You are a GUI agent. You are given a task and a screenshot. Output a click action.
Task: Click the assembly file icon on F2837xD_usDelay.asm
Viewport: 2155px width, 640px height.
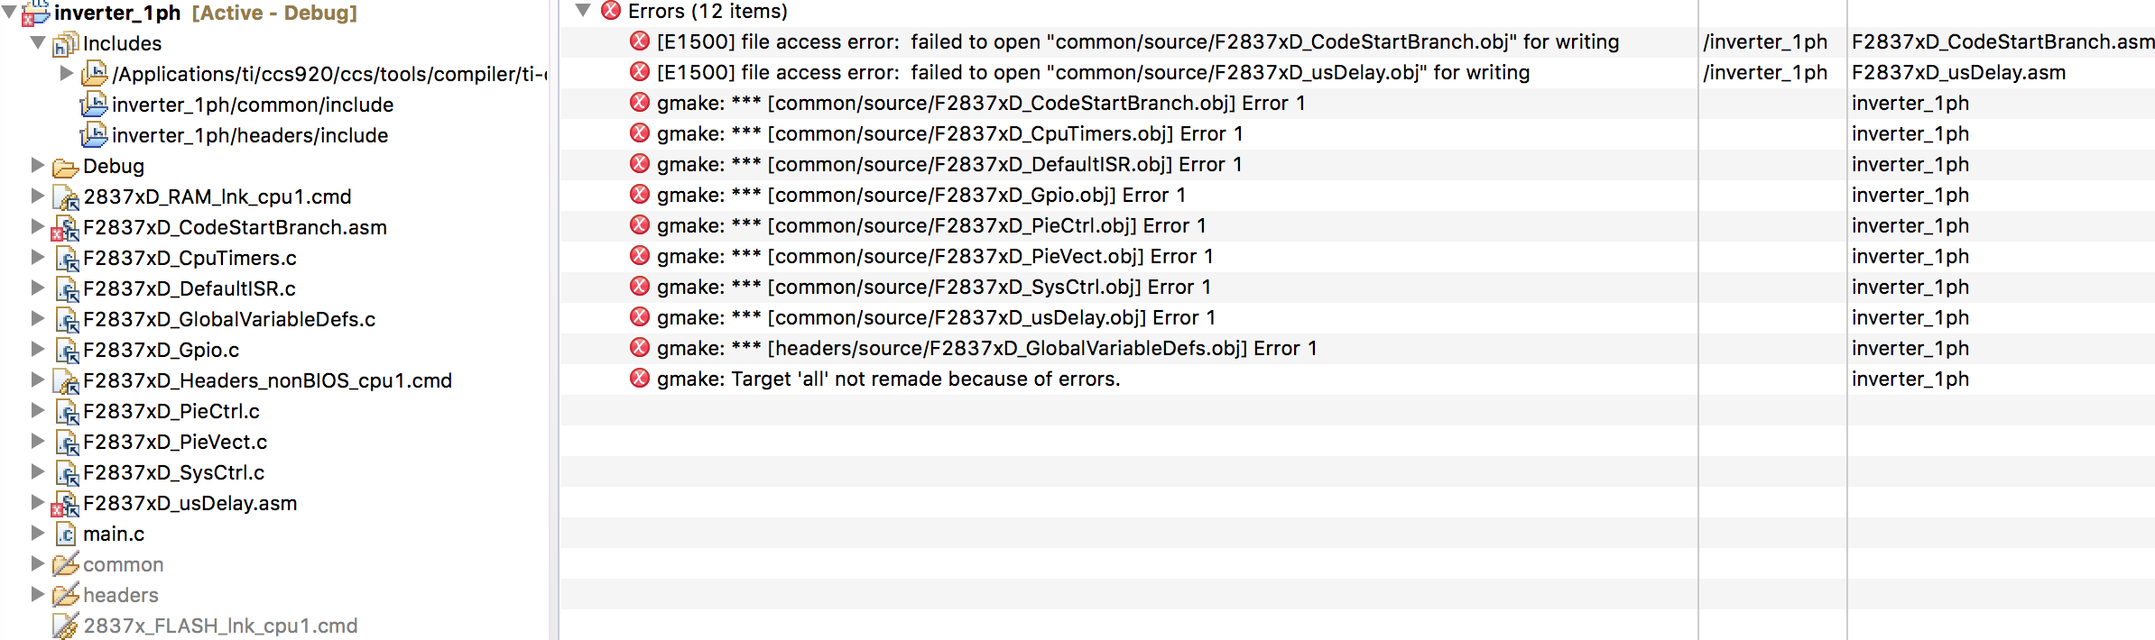tap(65, 503)
